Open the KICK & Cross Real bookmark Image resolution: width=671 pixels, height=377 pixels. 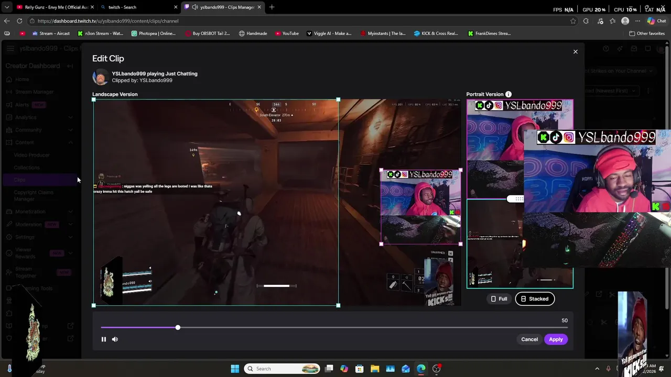click(x=436, y=34)
